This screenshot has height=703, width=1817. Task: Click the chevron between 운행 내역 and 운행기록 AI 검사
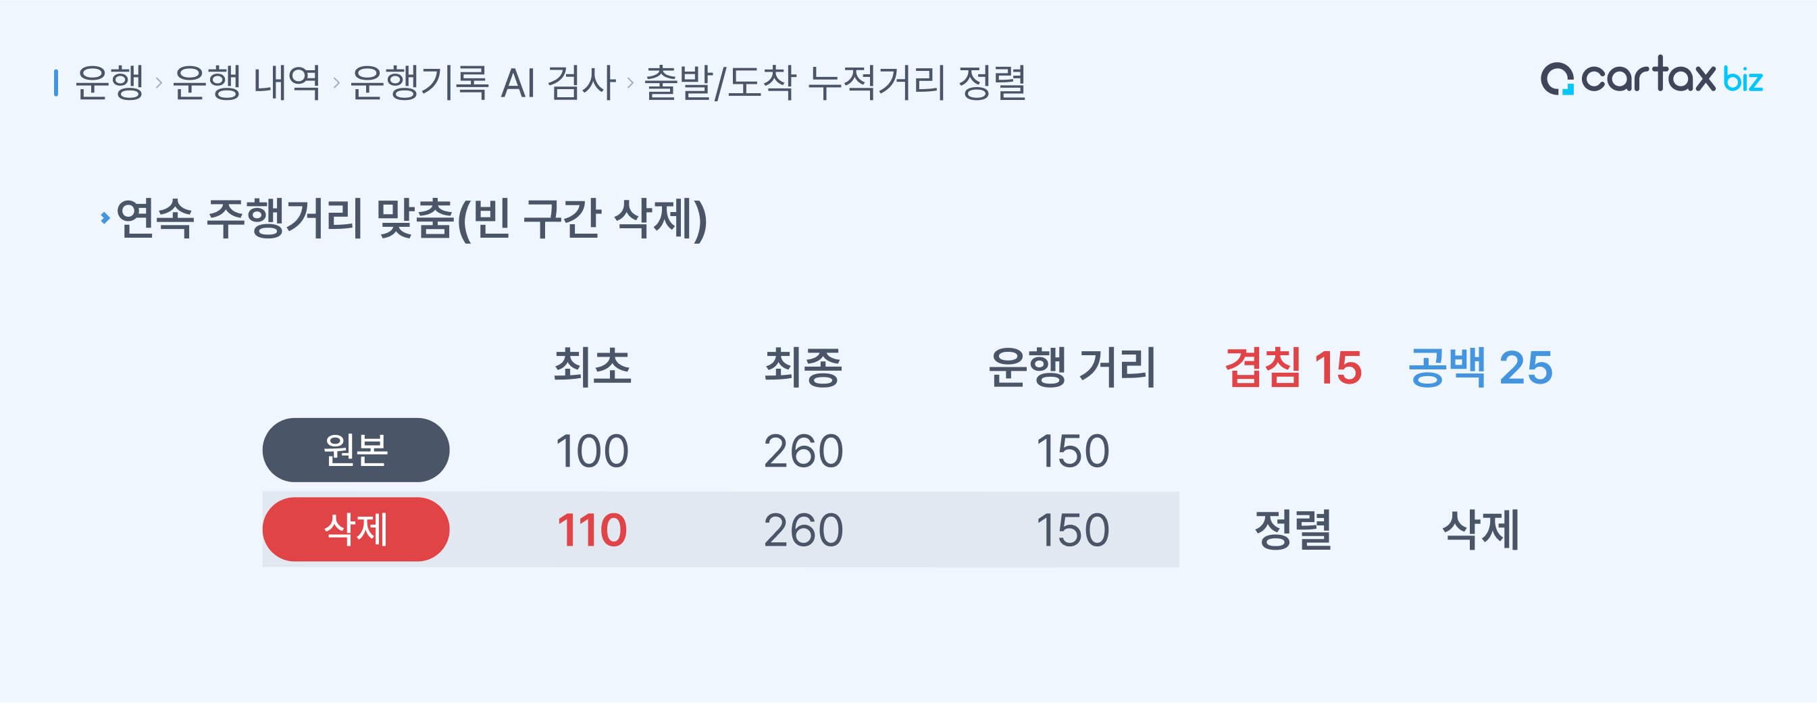[x=336, y=83]
